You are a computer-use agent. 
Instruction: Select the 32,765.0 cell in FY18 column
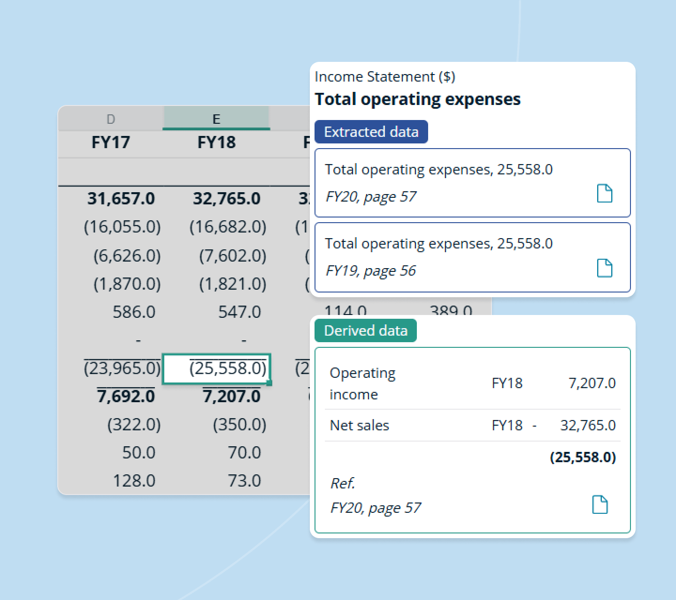[227, 198]
